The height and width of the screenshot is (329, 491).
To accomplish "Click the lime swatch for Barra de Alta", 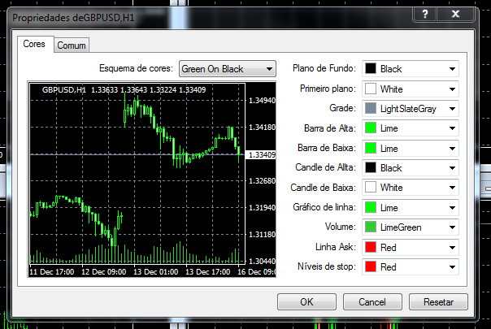I will click(x=371, y=128).
